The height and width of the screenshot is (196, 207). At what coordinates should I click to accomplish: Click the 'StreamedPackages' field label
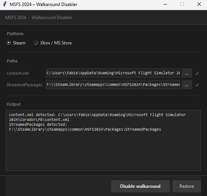pyautogui.click(x=24, y=85)
